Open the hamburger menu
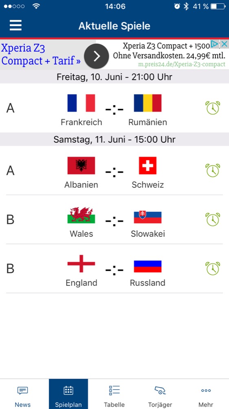This screenshot has height=409, width=229. pos(15,25)
